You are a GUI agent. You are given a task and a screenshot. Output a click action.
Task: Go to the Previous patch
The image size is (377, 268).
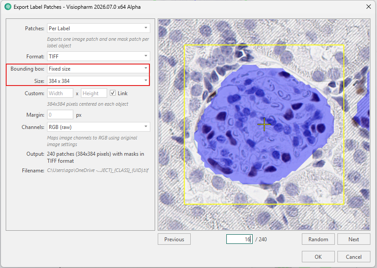174,239
